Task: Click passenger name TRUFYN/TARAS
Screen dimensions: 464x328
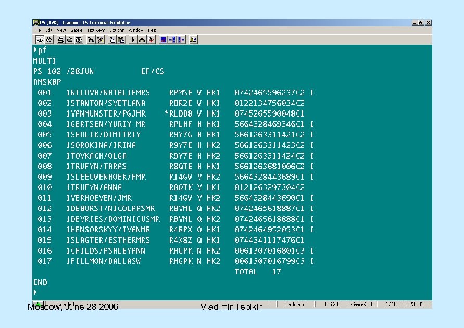Action: pos(98,167)
